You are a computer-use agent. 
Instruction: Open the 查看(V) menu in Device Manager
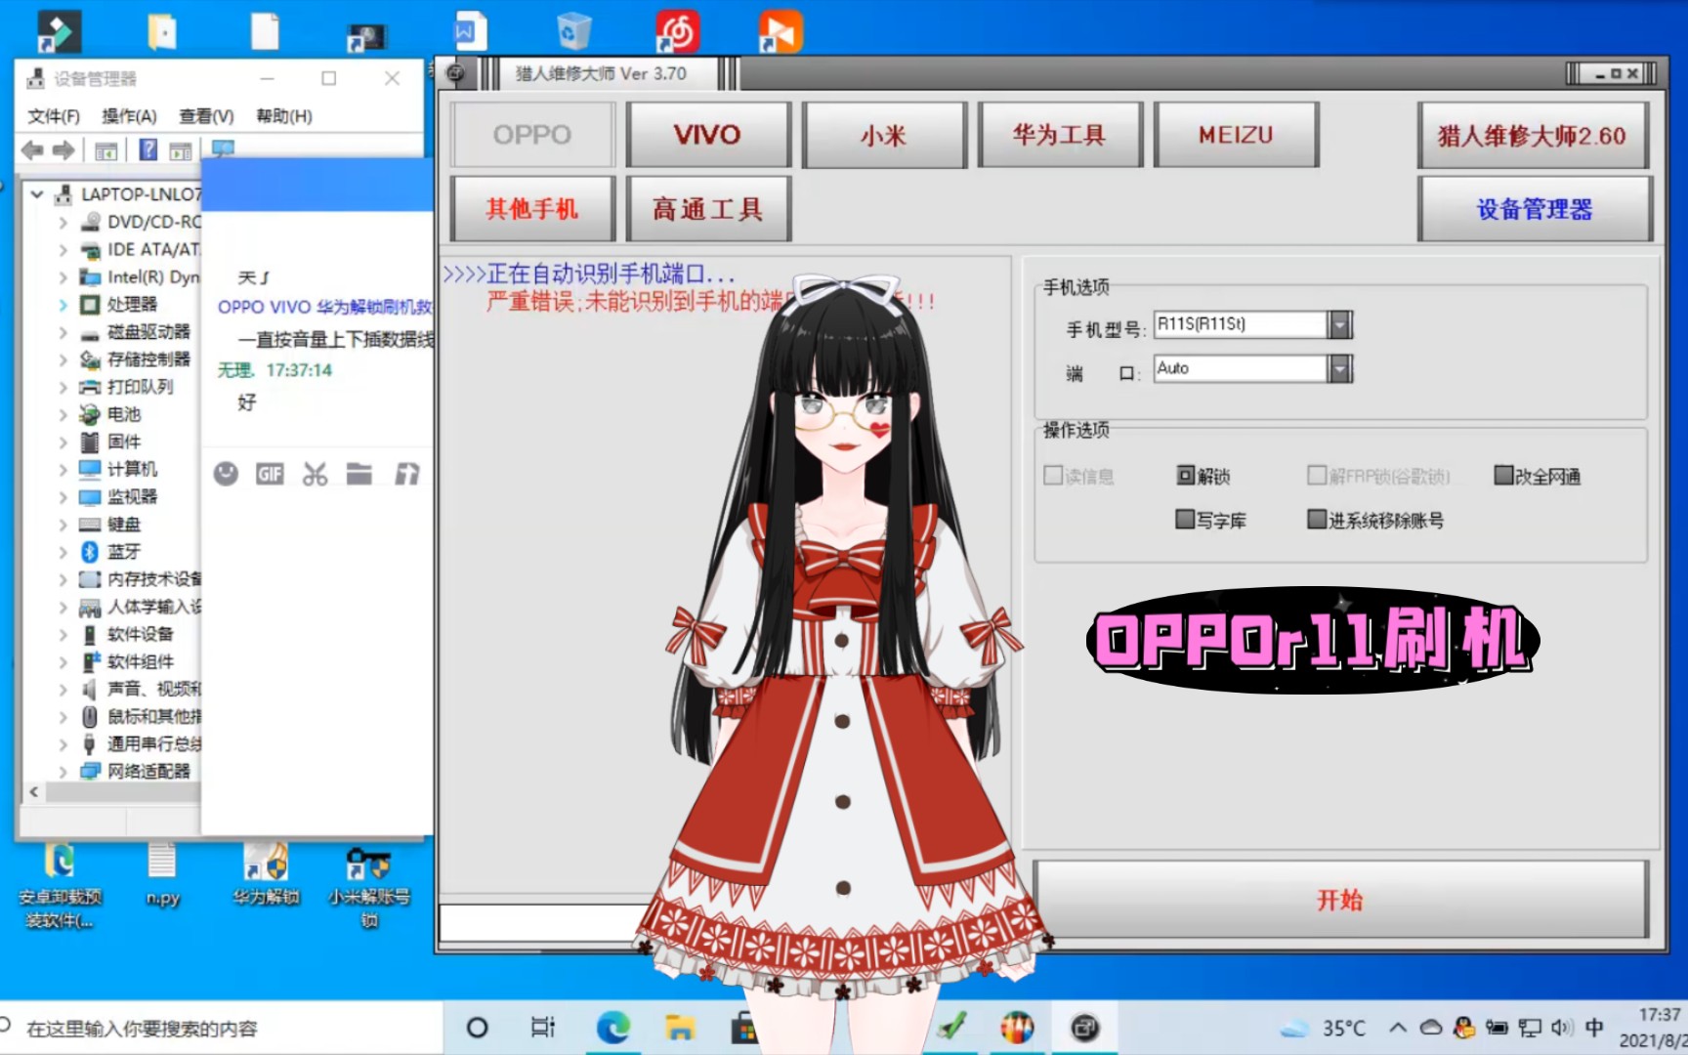point(206,116)
